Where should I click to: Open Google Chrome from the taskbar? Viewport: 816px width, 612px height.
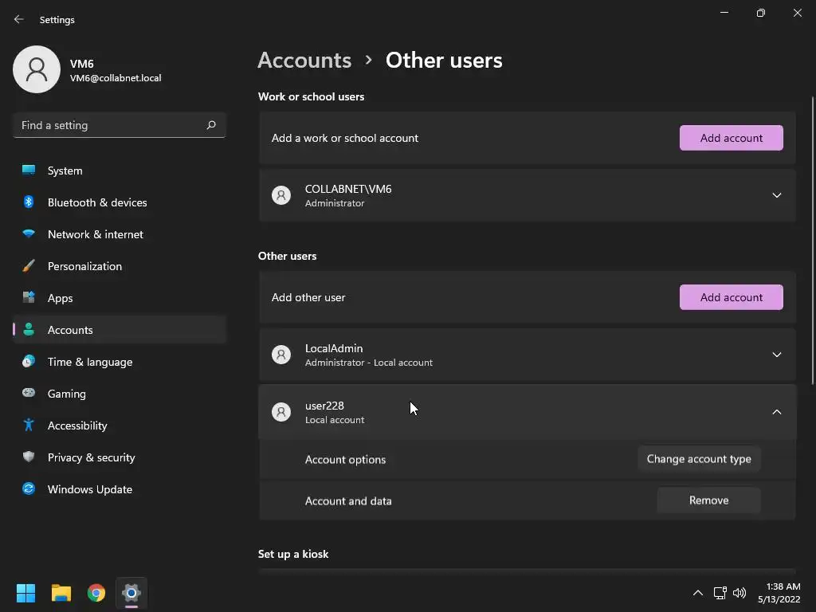pyautogui.click(x=96, y=593)
